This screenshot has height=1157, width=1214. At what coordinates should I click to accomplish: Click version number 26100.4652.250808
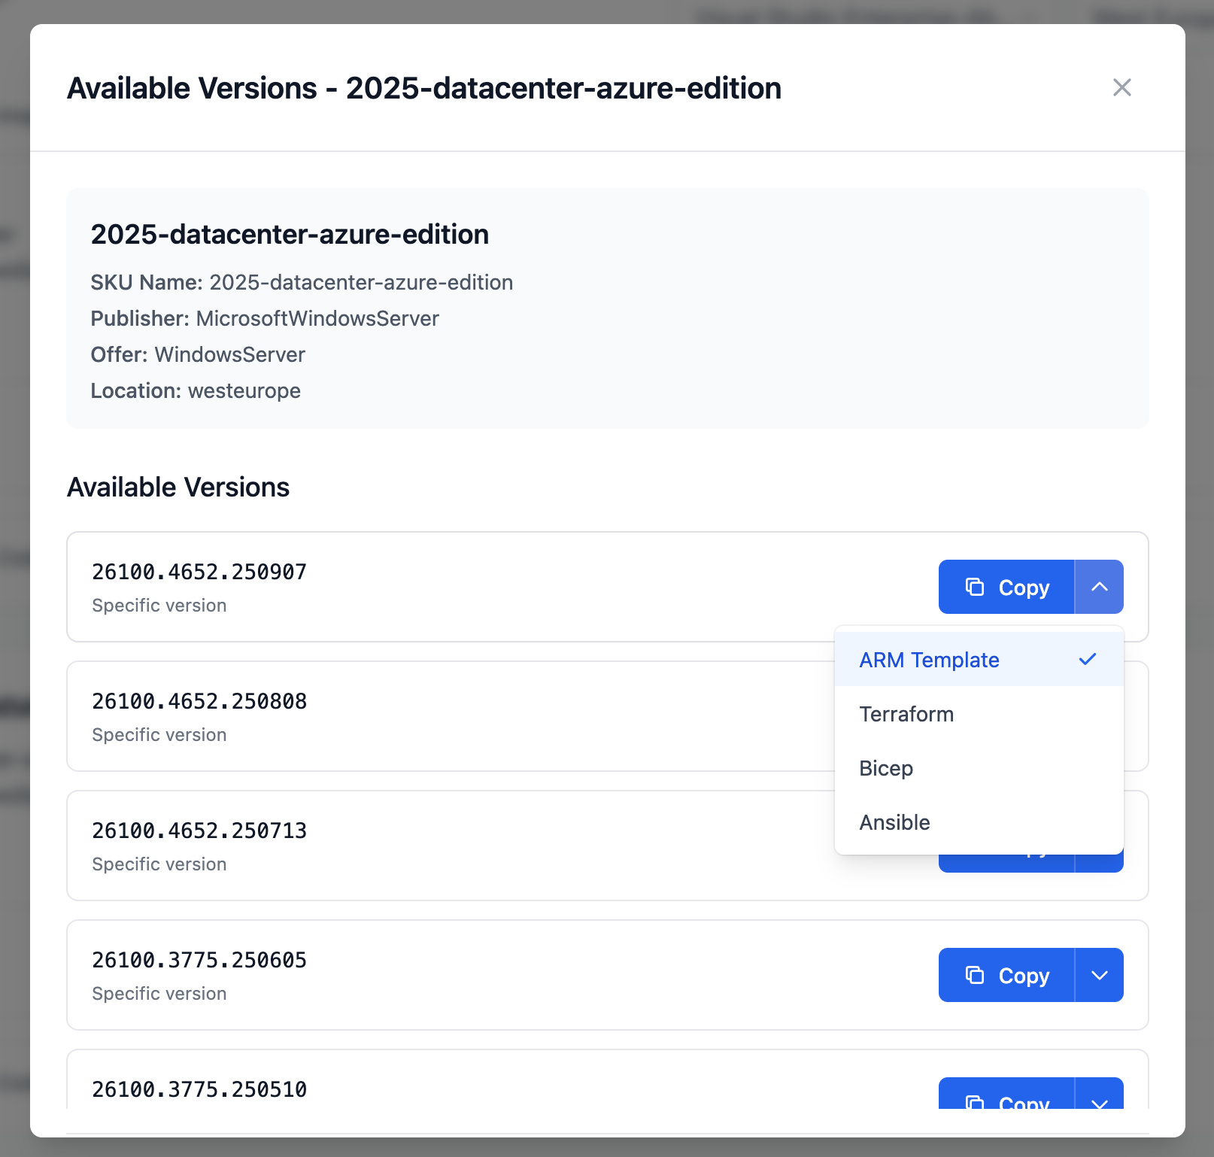[199, 701]
